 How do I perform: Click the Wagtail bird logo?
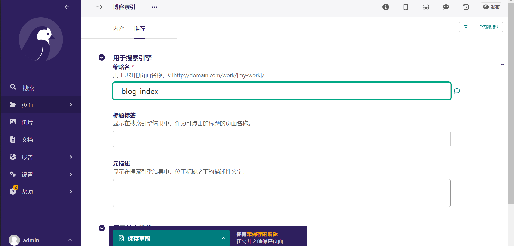[x=41, y=40]
